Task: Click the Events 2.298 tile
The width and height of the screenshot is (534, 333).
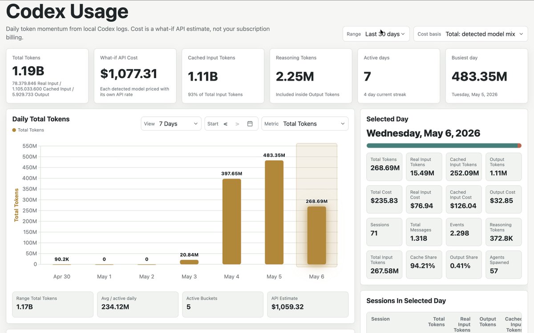Action: 464,232
